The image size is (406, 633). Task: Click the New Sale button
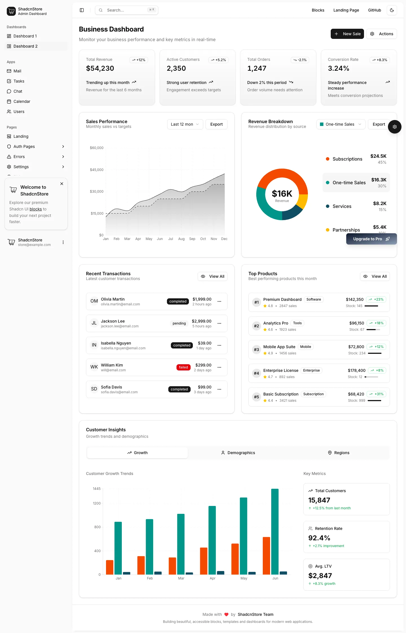pyautogui.click(x=347, y=34)
